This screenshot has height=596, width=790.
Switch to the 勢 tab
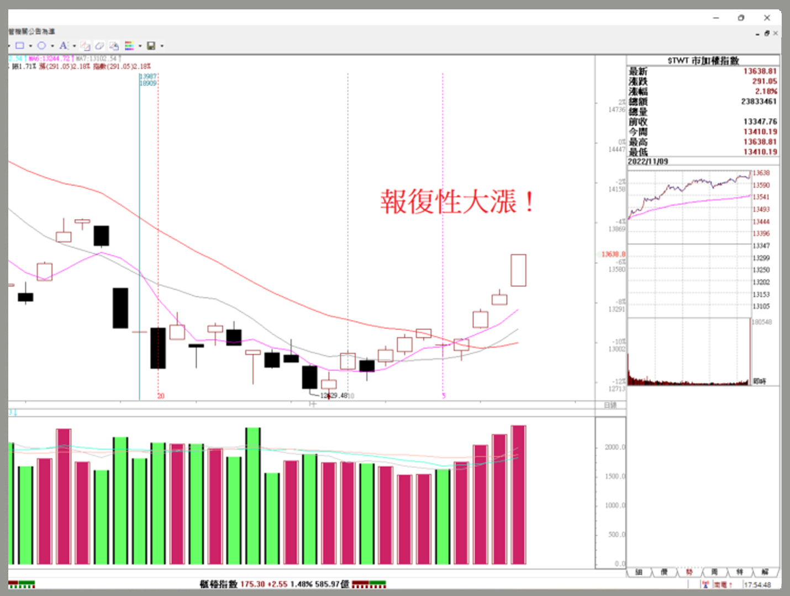pyautogui.click(x=689, y=572)
